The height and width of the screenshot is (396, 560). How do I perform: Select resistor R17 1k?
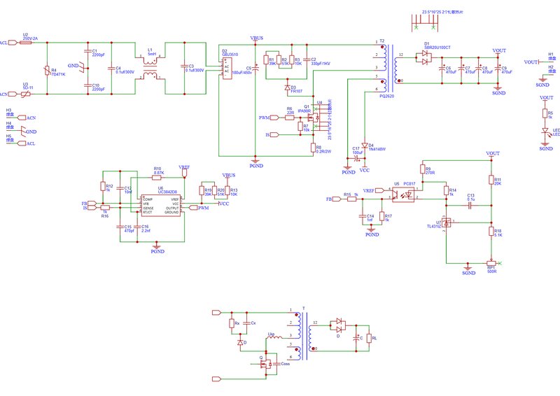(381, 216)
